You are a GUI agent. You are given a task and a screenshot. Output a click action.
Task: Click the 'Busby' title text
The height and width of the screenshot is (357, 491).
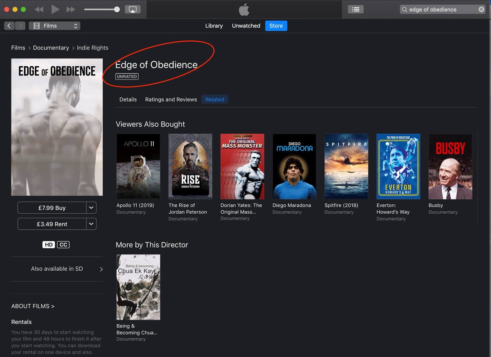(436, 206)
